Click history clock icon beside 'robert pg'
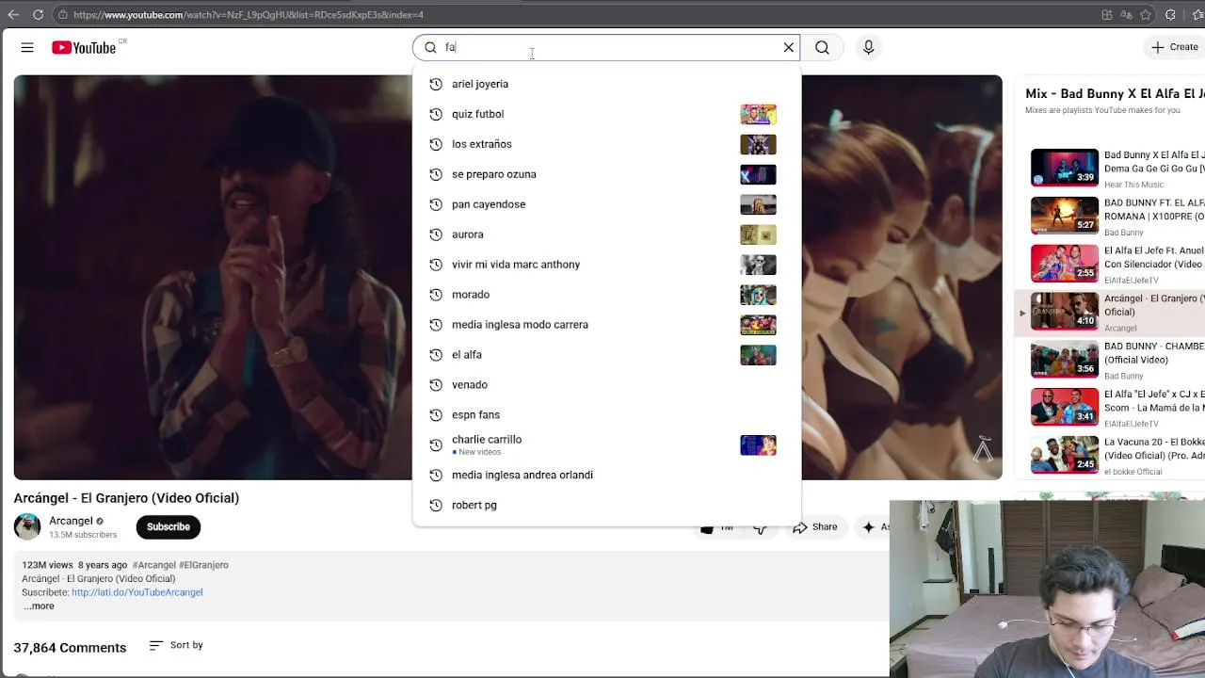The height and width of the screenshot is (678, 1205). pyautogui.click(x=436, y=506)
